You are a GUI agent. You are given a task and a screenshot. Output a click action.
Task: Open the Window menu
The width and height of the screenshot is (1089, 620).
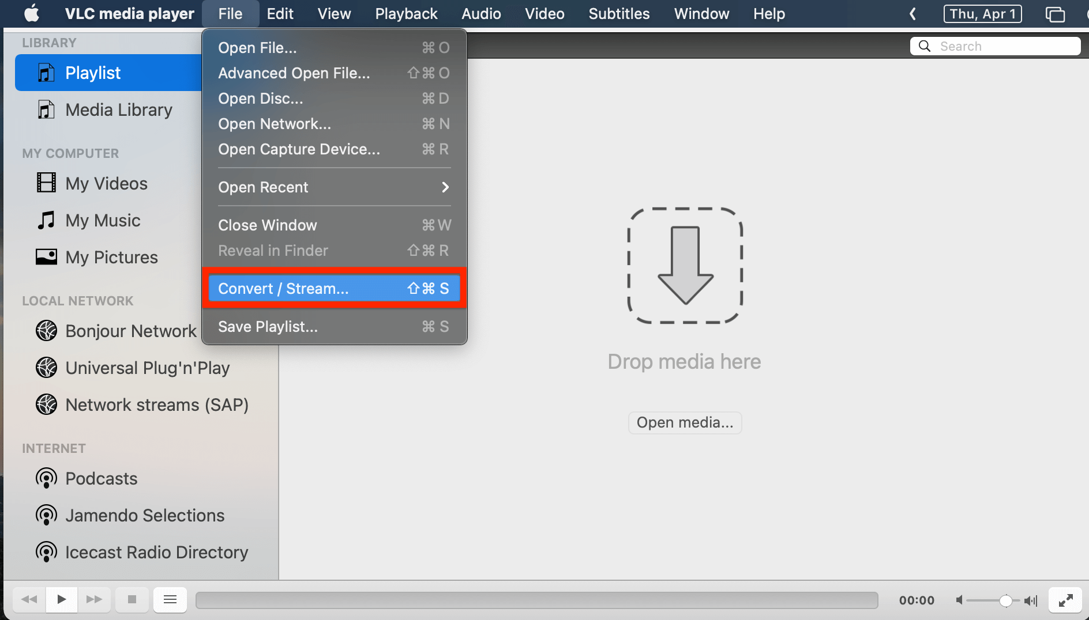click(701, 14)
